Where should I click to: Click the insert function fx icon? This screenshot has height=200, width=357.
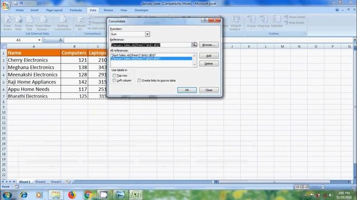click(x=61, y=40)
